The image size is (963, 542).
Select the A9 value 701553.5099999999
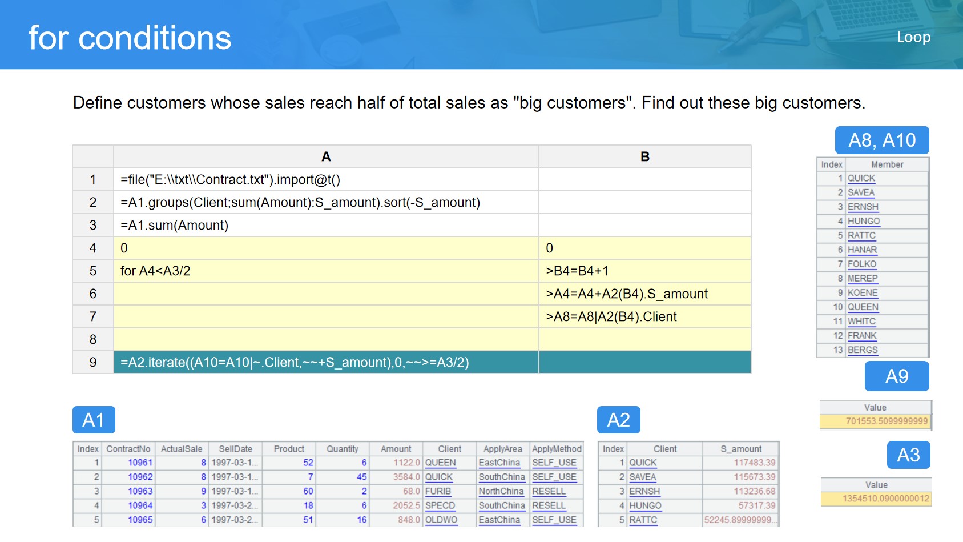[x=886, y=421]
